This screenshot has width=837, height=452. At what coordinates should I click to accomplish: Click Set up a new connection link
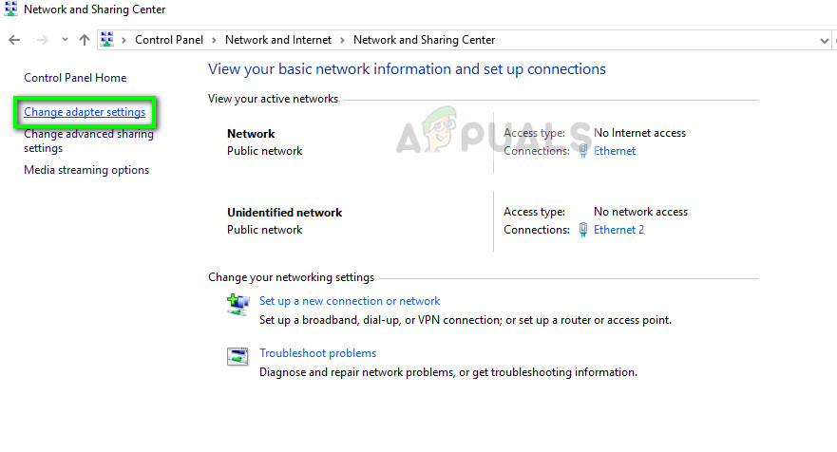pos(350,301)
